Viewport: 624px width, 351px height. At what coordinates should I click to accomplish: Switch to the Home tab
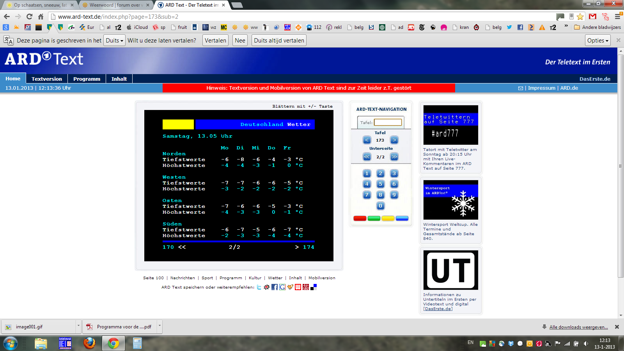click(x=13, y=78)
